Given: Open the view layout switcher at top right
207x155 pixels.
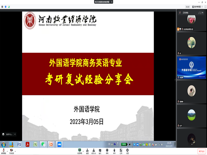Looking at the screenshot, I should click(198, 6).
